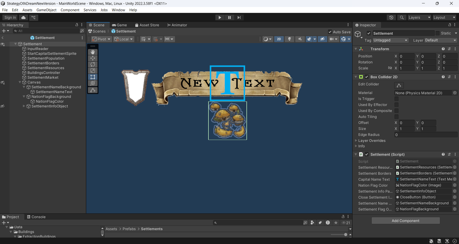Screen dimensions: 459x244
Task: Open cloud services icon
Action: [24, 18]
